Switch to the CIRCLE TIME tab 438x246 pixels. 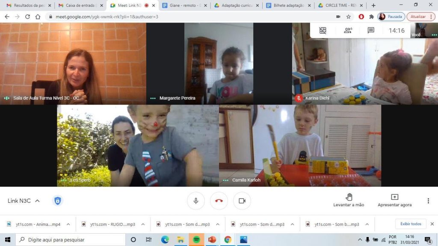click(x=340, y=5)
